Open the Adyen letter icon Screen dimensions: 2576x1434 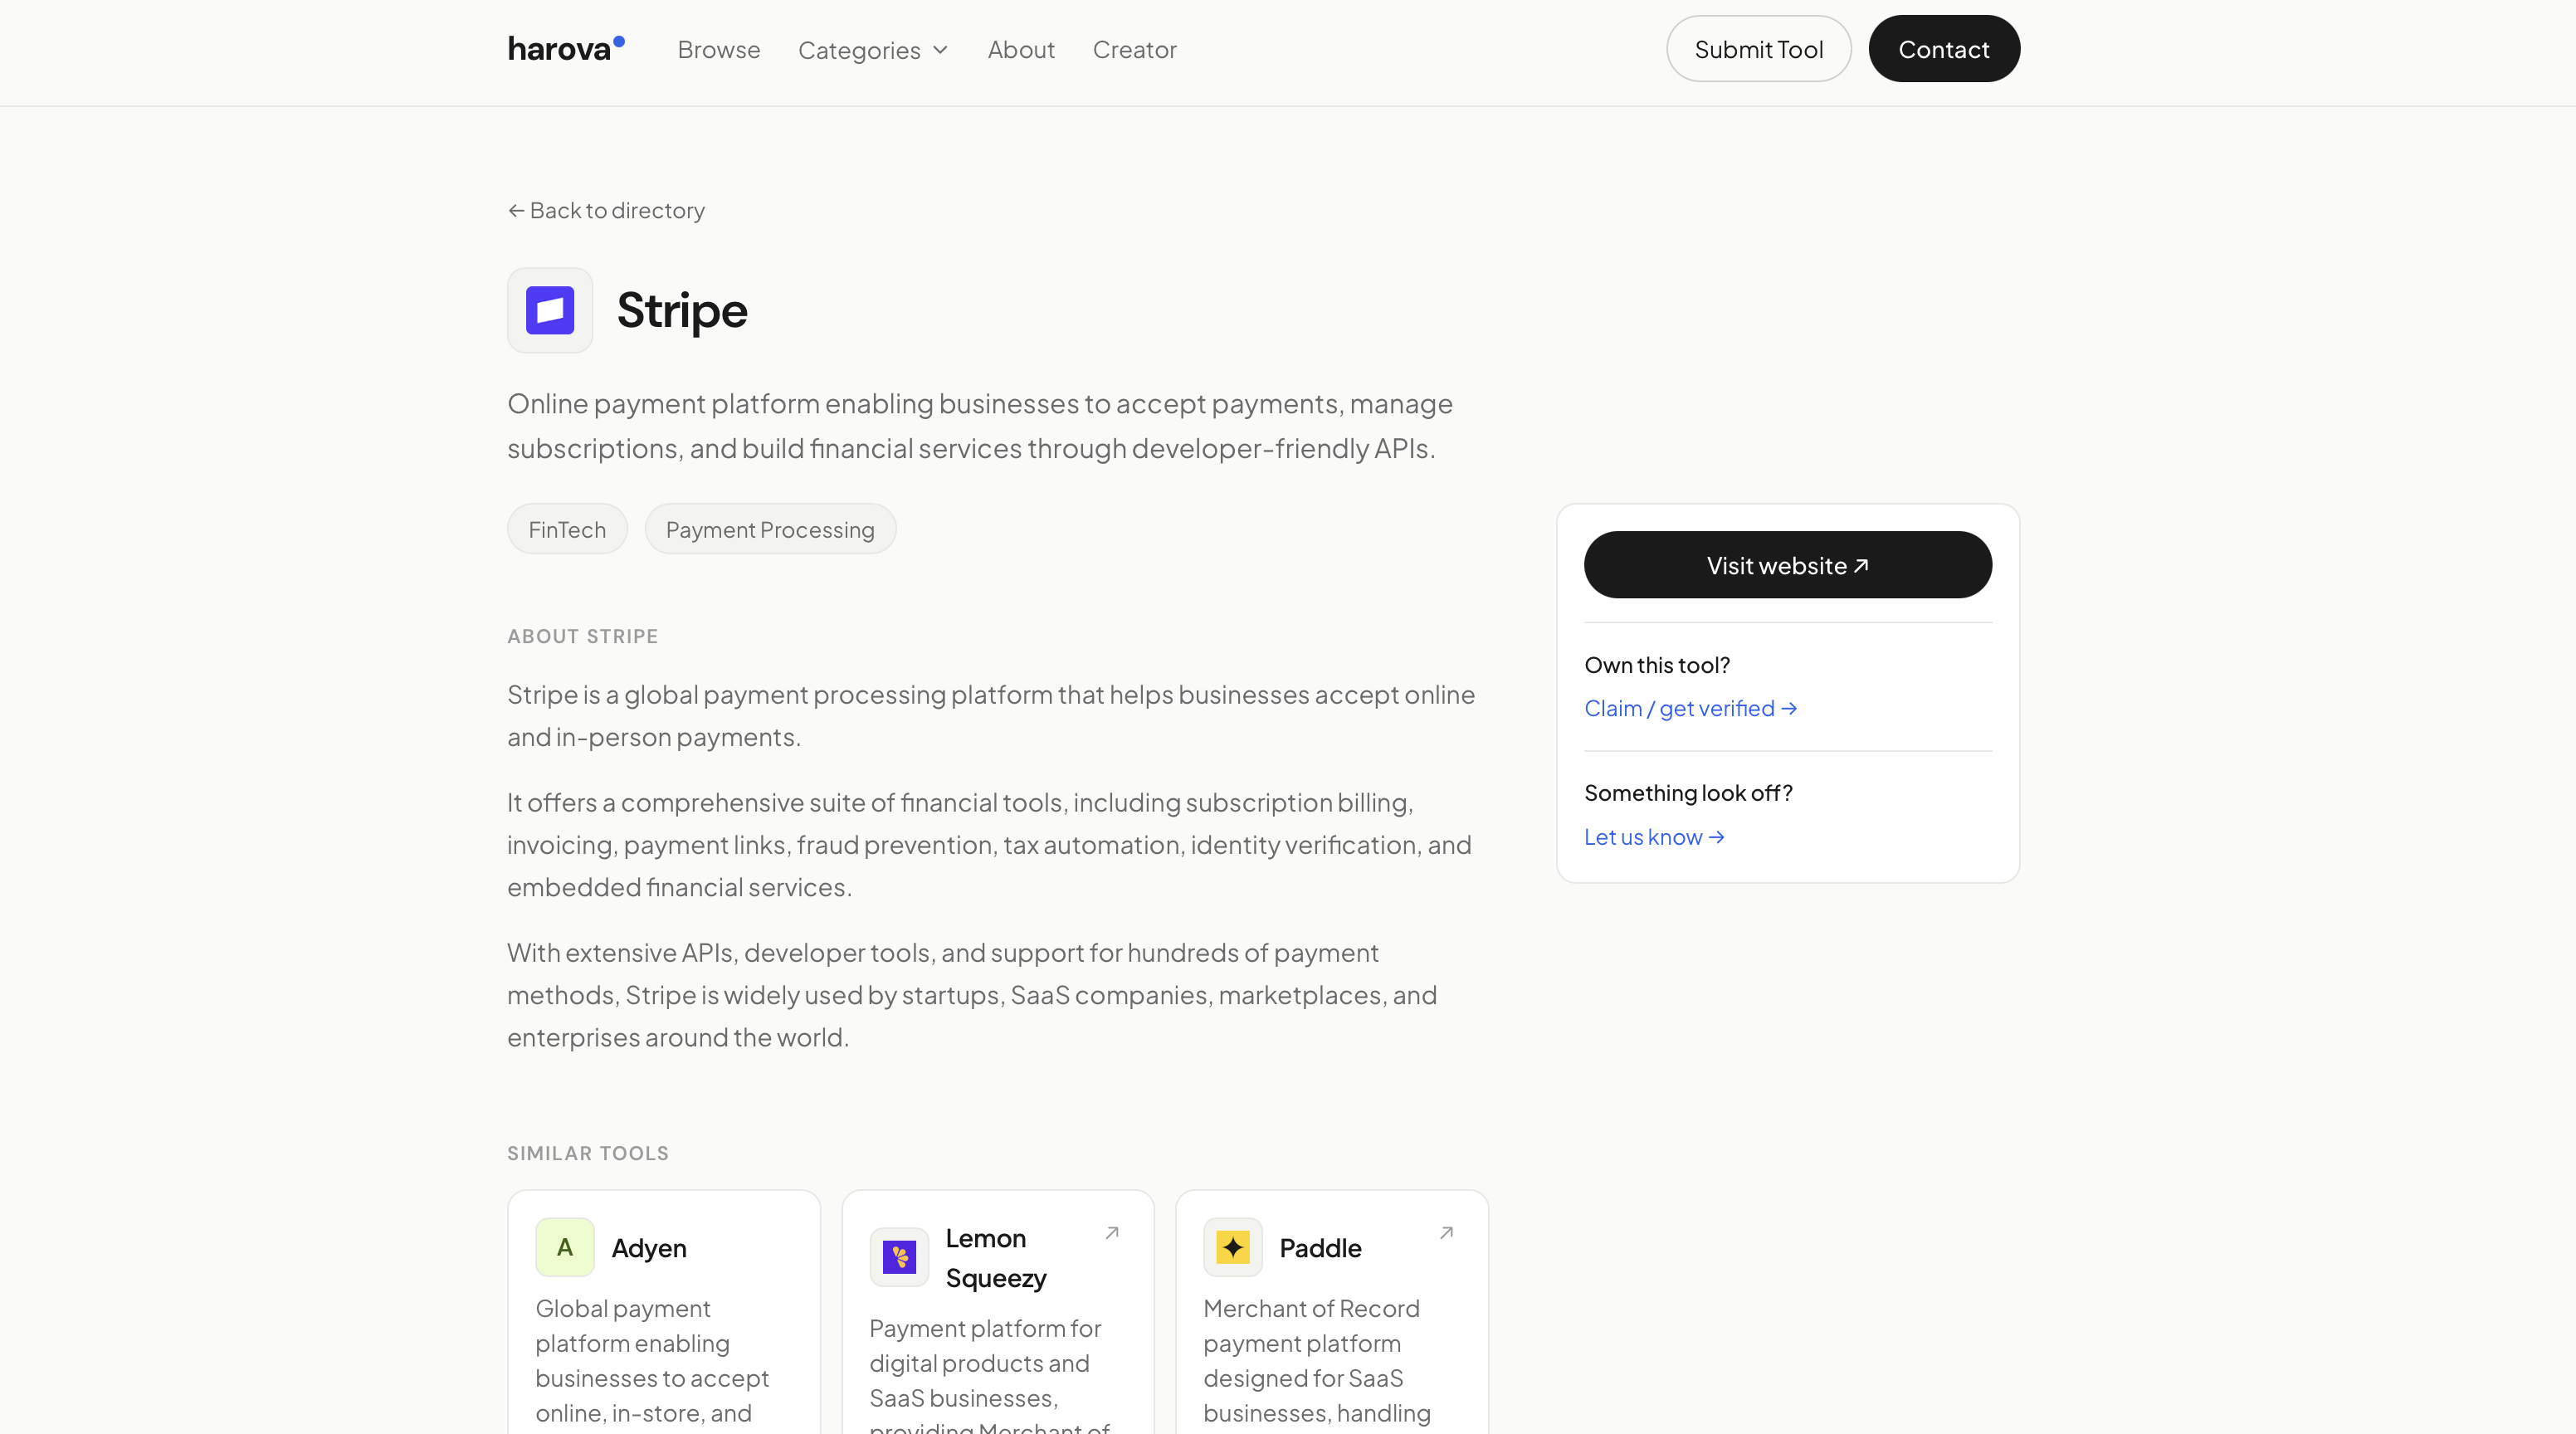565,1247
